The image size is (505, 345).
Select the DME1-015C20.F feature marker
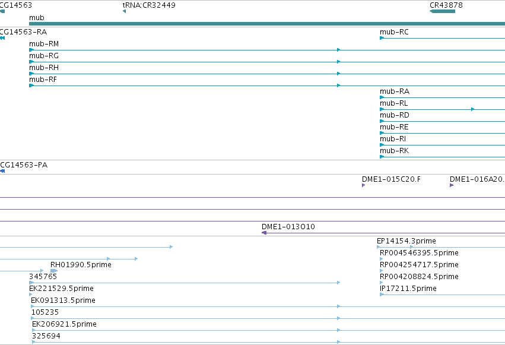click(364, 185)
